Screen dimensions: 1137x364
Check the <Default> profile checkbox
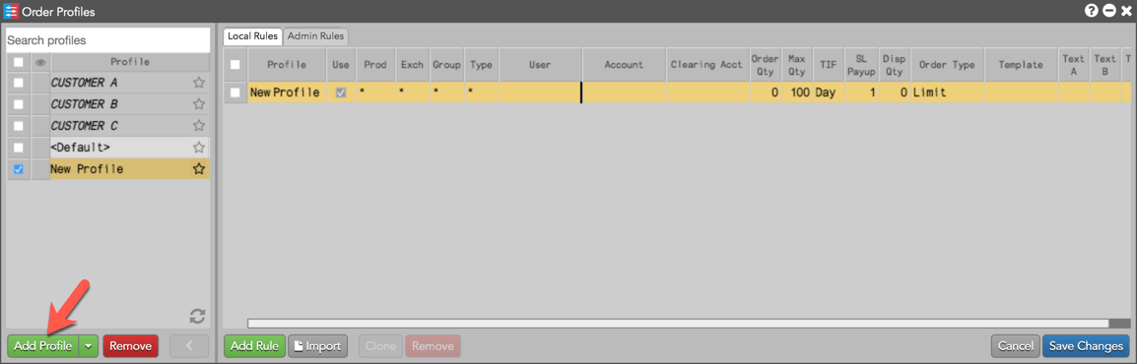19,148
